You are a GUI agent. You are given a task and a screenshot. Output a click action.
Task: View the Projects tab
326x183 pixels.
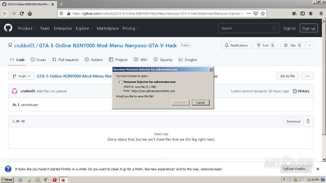pos(118,60)
